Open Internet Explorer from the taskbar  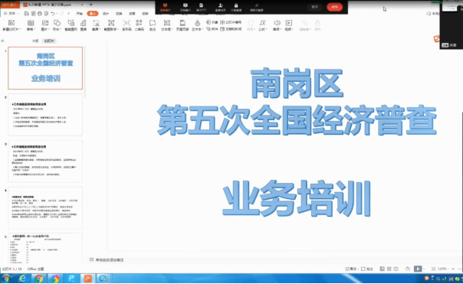23,278
